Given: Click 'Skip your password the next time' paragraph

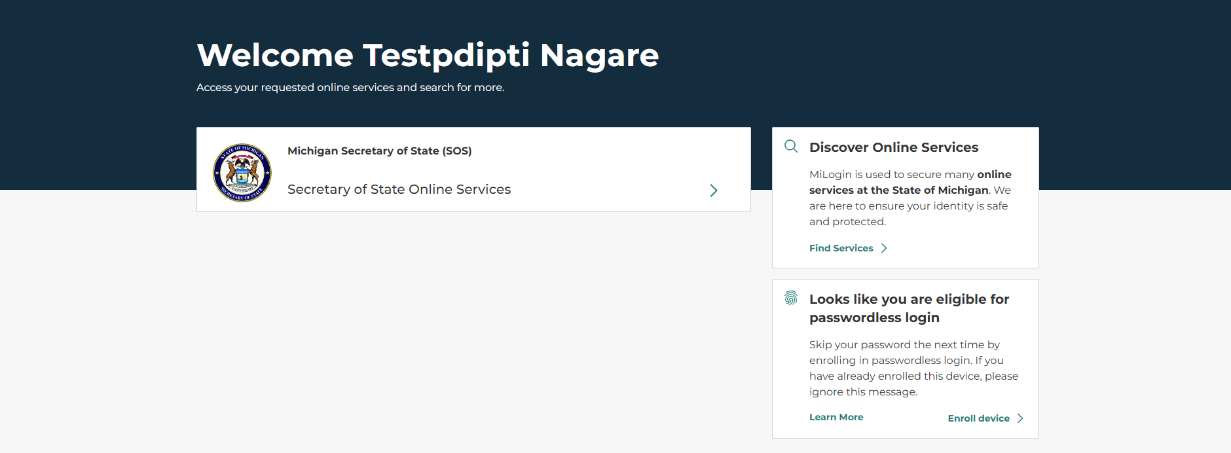Looking at the screenshot, I should coord(913,368).
